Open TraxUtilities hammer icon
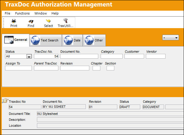 pyautogui.click(x=66, y=21)
